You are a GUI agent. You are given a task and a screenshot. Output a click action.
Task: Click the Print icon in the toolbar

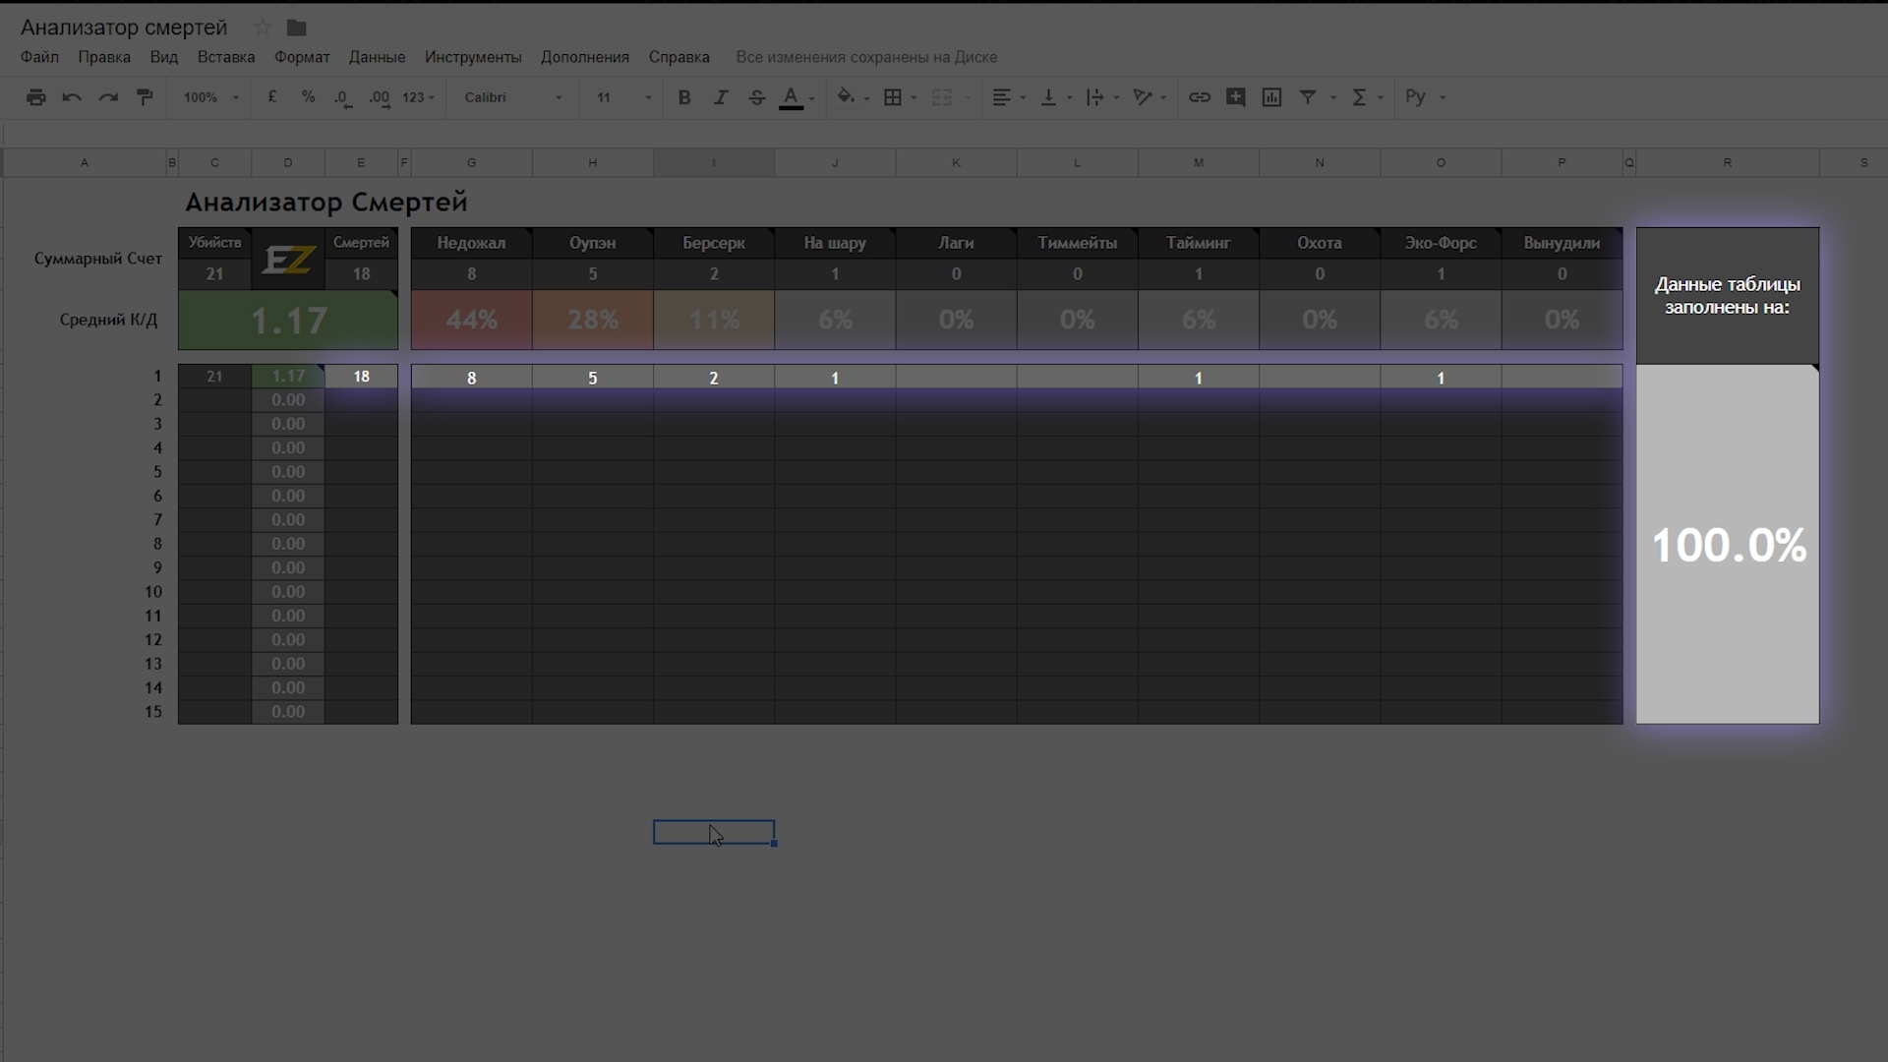(36, 97)
